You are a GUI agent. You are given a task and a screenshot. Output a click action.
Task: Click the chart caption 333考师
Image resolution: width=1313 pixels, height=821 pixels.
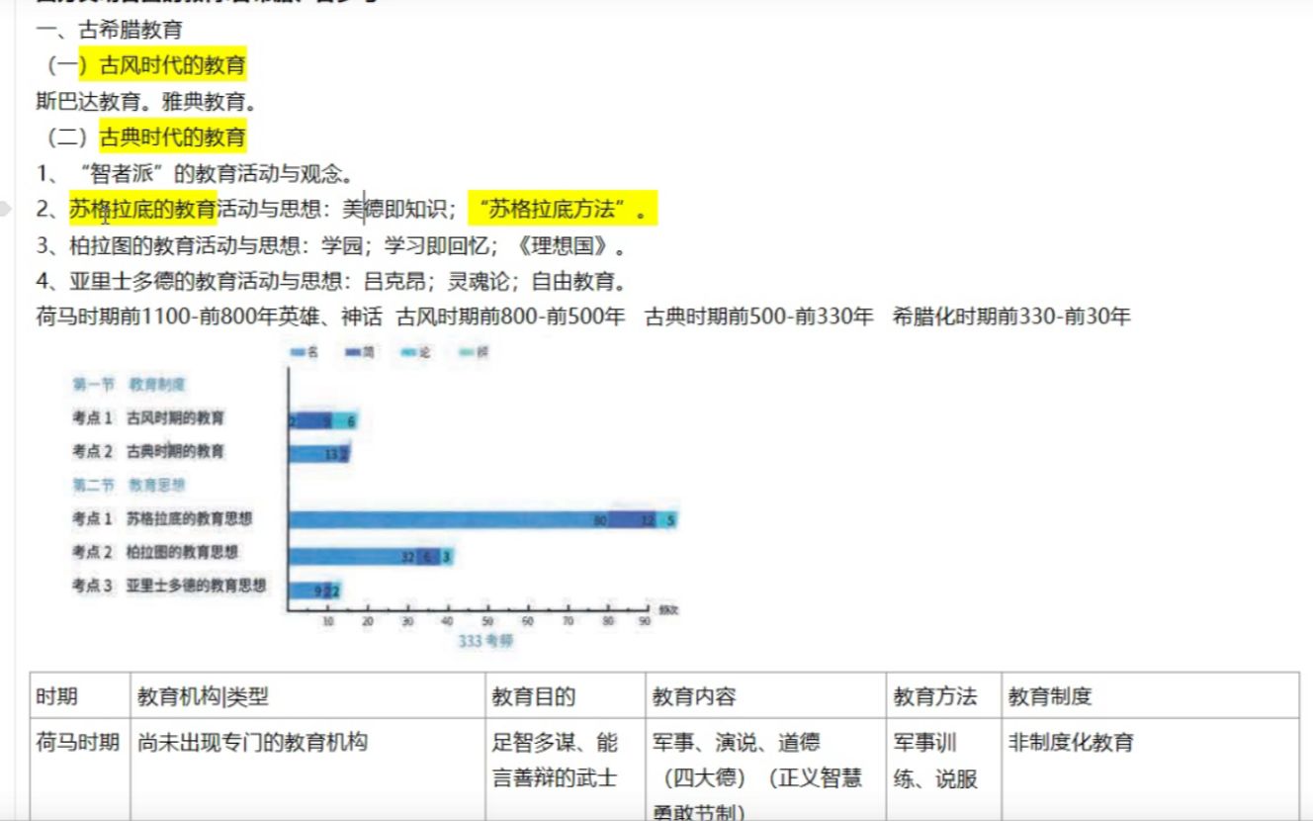click(x=485, y=641)
